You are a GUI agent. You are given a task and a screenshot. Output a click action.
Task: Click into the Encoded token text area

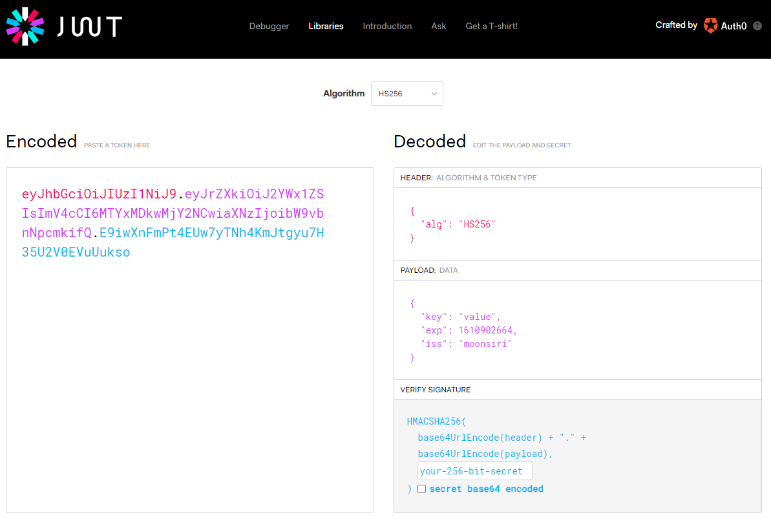tap(190, 341)
